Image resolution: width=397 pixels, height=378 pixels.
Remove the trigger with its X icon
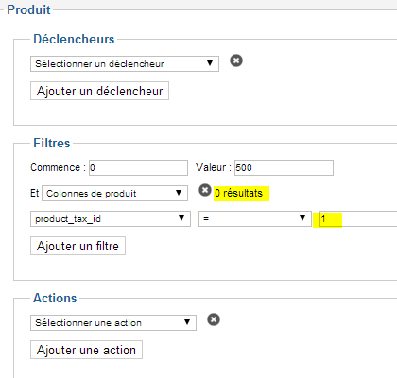(x=236, y=60)
